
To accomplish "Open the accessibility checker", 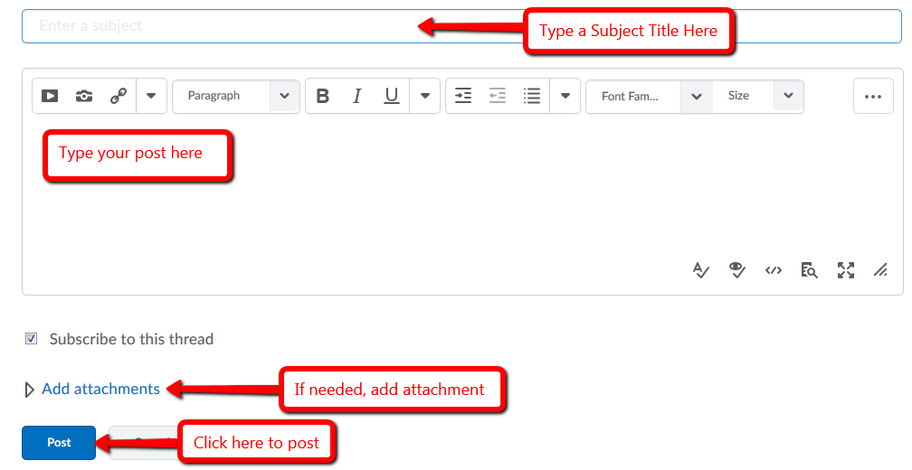I will (x=737, y=269).
